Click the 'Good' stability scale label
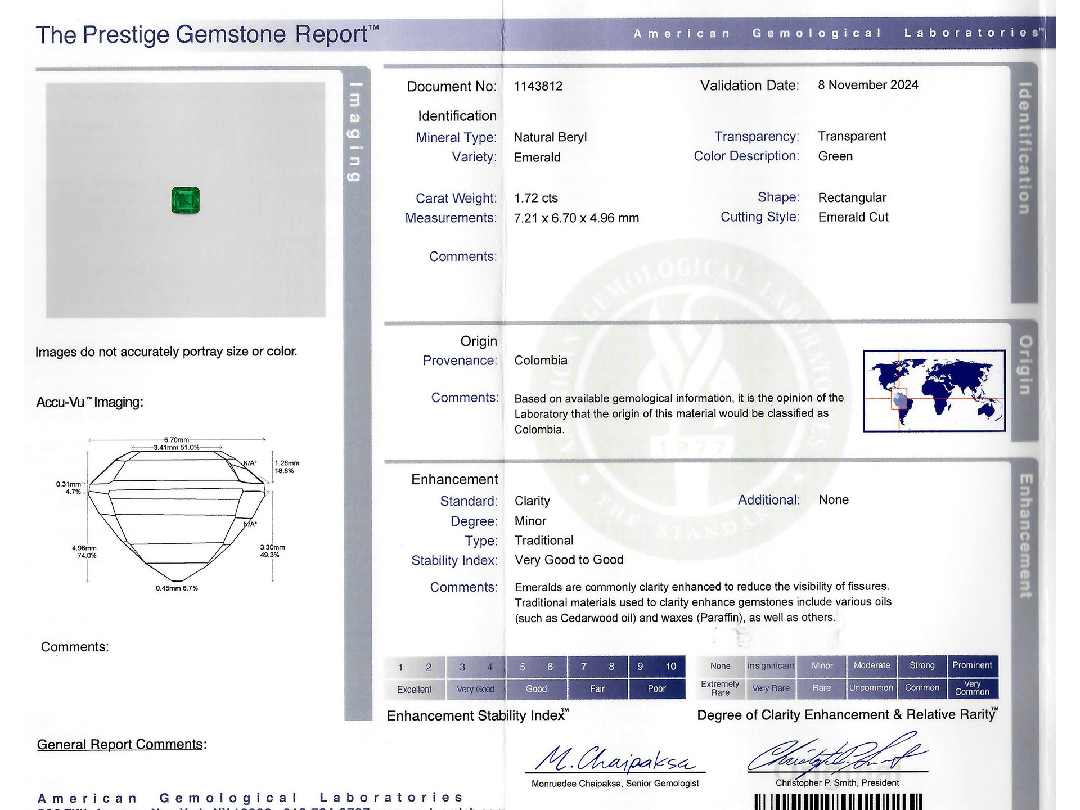 point(537,689)
